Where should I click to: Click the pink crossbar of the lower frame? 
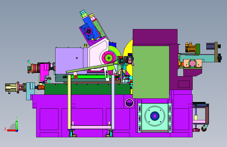tap(91, 127)
